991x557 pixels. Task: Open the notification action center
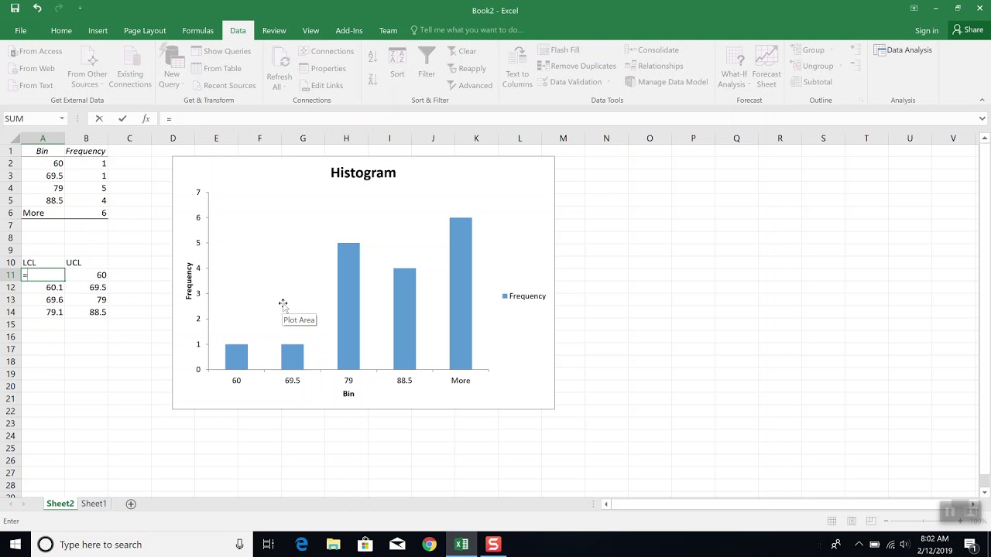pyautogui.click(x=970, y=545)
